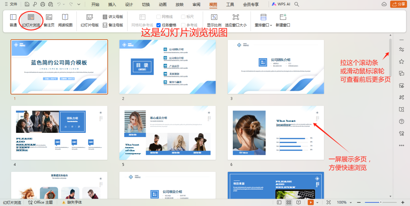Select the Slide Sorter (幻灯片浏览) icon

click(31, 20)
